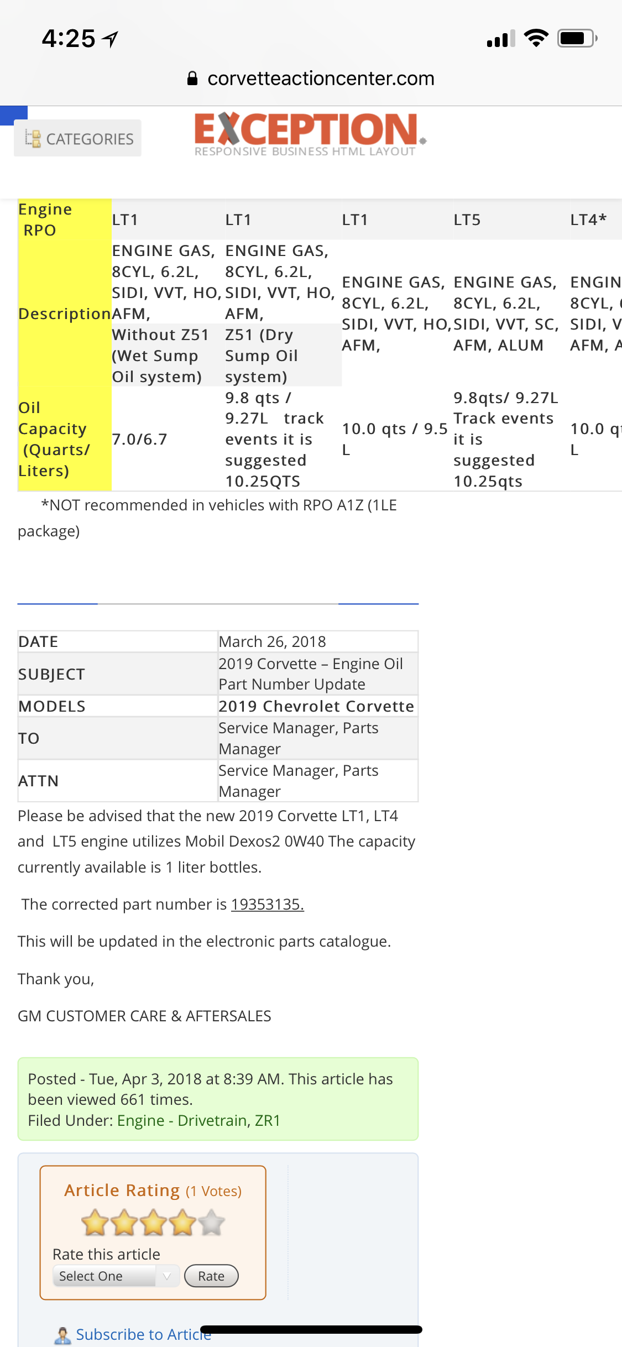622x1347 pixels.
Task: Click the fifth gray rating star
Action: tap(211, 1222)
